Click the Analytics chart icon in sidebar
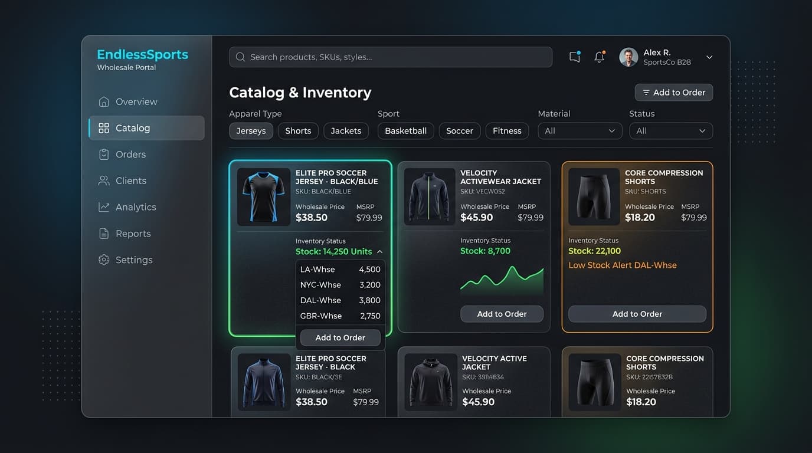 tap(104, 207)
